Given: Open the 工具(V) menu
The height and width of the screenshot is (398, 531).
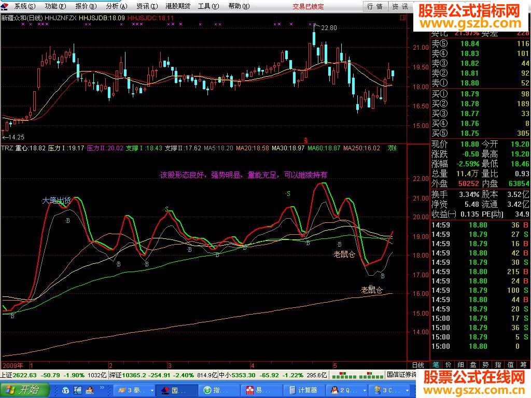Looking at the screenshot, I should [208, 6].
